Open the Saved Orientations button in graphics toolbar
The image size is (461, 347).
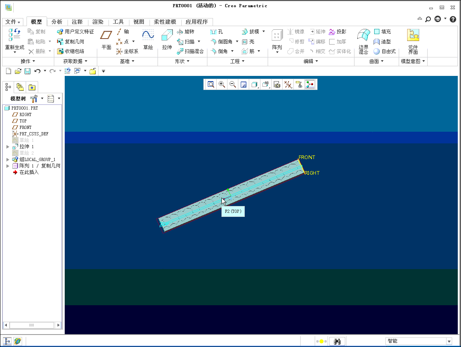[x=266, y=85]
